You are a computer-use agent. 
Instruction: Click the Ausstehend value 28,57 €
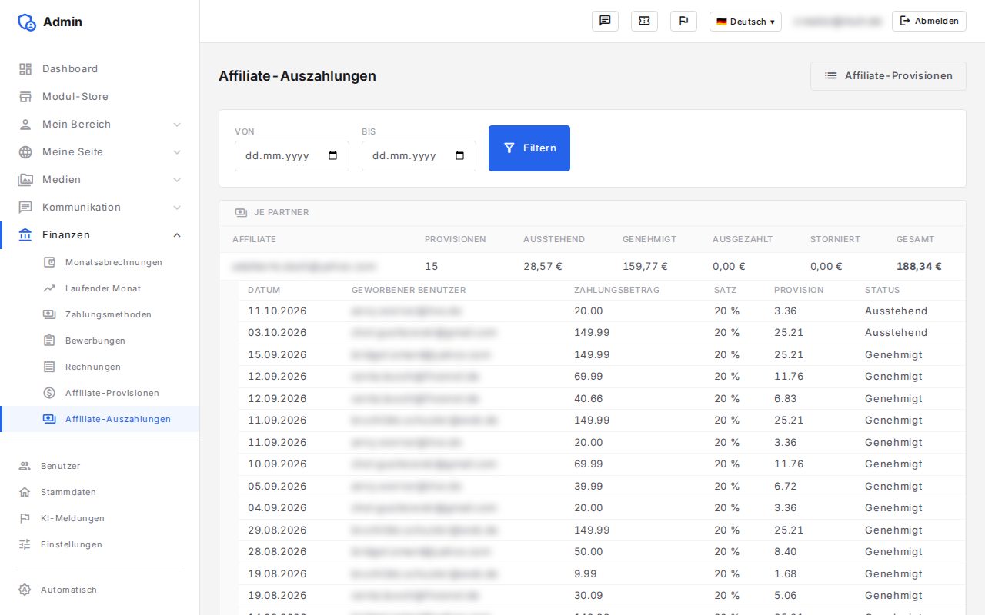coord(543,267)
